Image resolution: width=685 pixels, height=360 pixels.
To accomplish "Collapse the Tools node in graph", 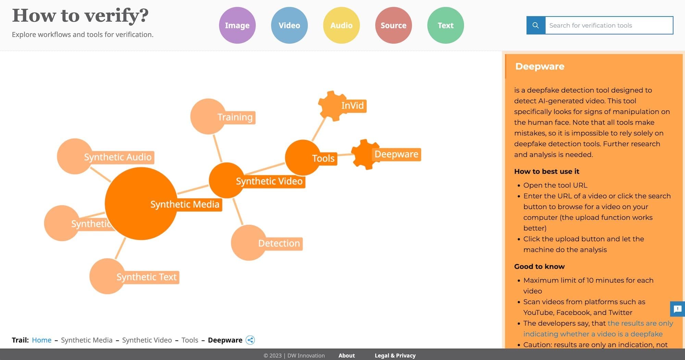I will coord(302,158).
